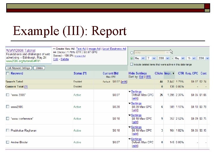The width and height of the screenshot is (214, 160).
Task: Open the start month May dropdown
Action: pyautogui.click(x=140, y=58)
